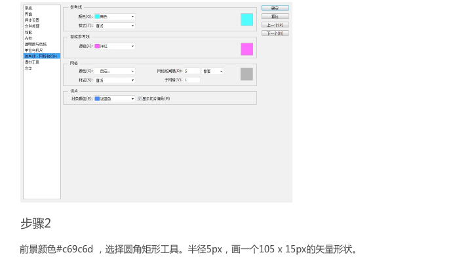Select 文字 (Type) in the preferences list

(x=28, y=68)
